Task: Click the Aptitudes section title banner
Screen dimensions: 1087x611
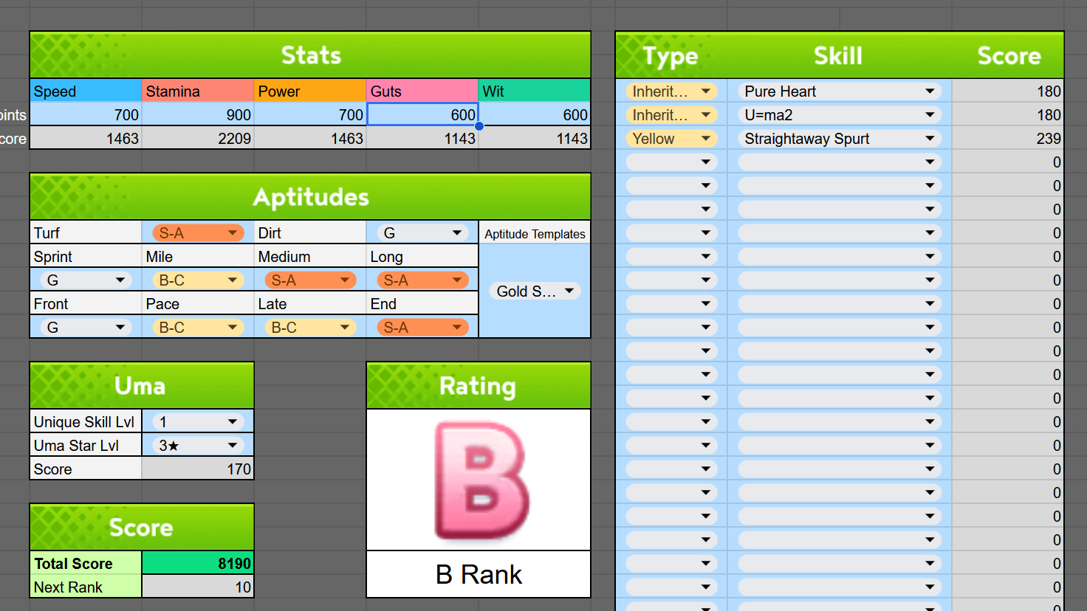Action: click(x=310, y=196)
